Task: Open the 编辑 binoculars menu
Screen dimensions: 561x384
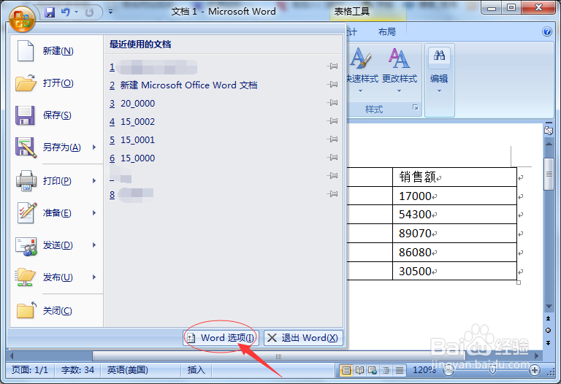Action: tap(439, 70)
